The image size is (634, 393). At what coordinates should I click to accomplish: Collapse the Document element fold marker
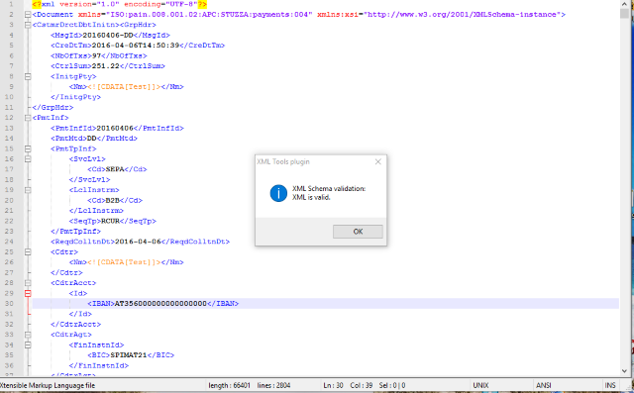(x=28, y=15)
